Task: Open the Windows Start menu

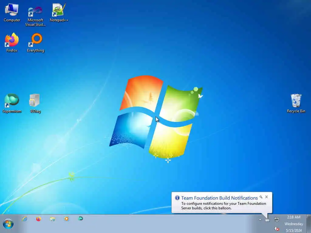Action: [x=8, y=224]
